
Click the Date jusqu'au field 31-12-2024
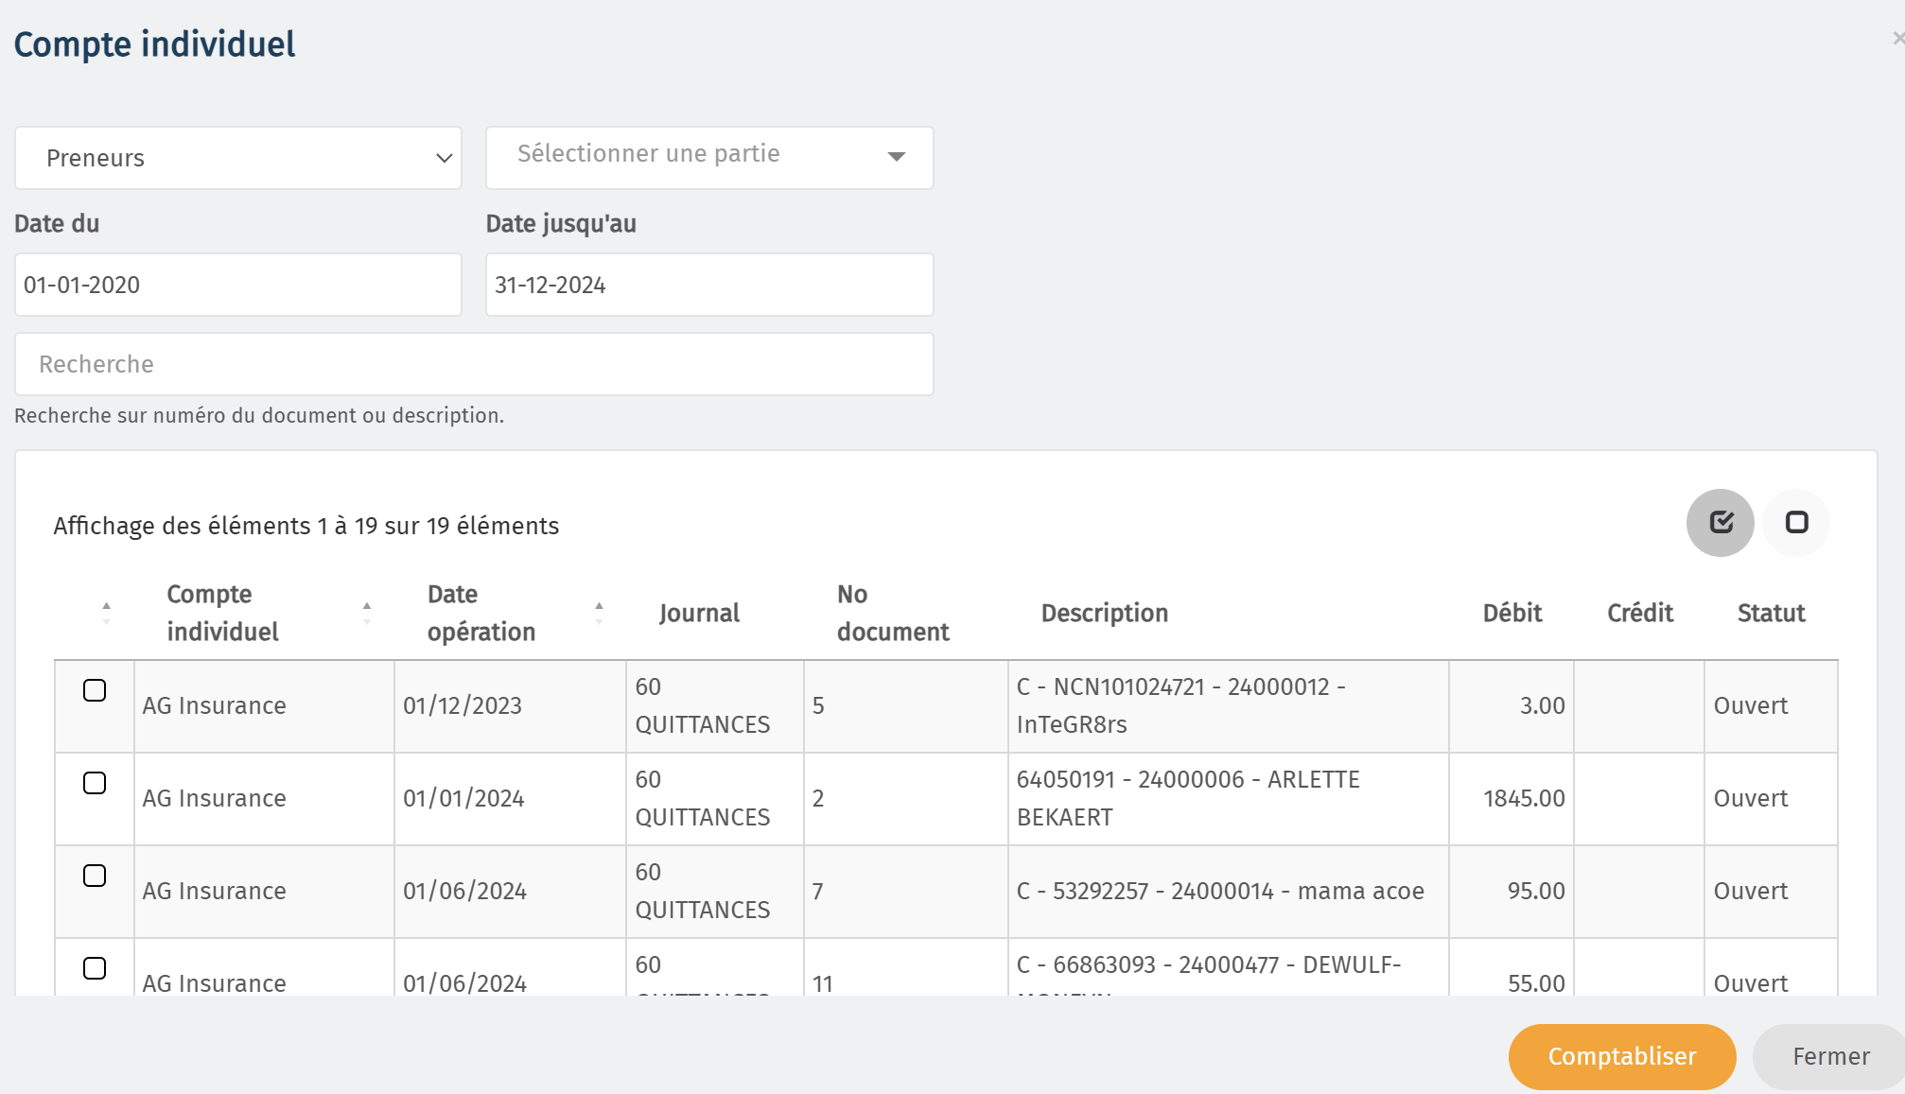click(x=709, y=285)
